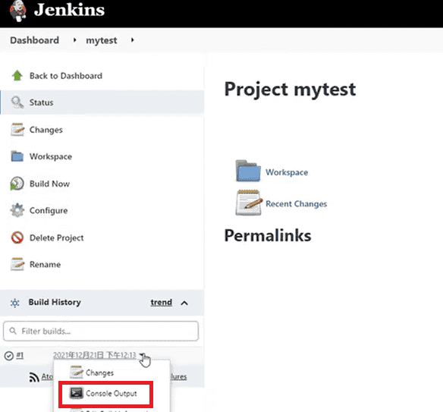Screen dimensions: 443x412
Task: Expand the mytest breadcrumb arrow
Action: 132,40
